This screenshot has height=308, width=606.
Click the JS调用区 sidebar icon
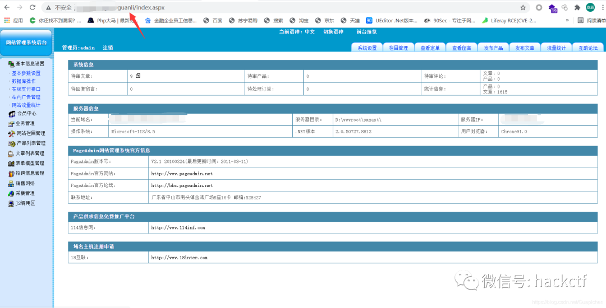[11, 203]
